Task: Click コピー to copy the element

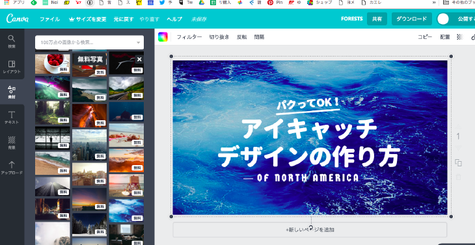Action: [x=425, y=37]
